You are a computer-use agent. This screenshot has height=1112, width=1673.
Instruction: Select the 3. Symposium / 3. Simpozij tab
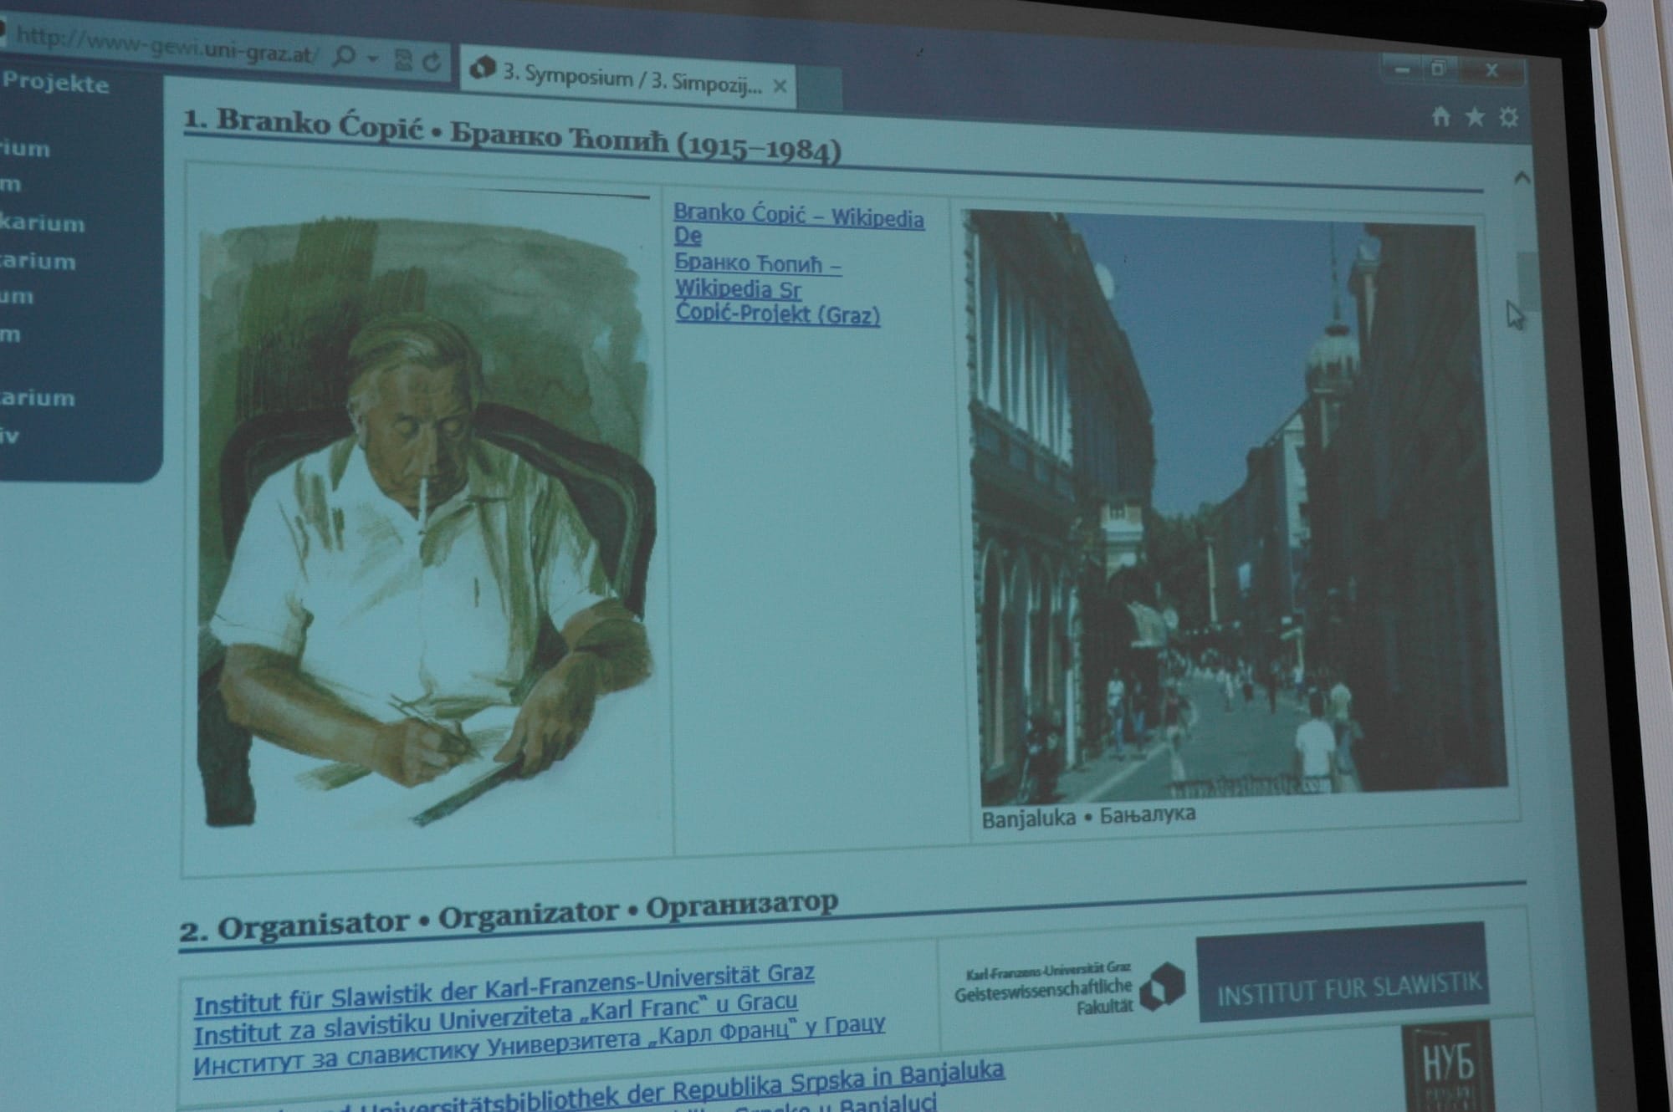627,77
